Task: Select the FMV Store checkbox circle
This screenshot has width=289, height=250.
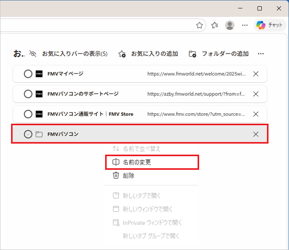Action: tap(28, 114)
